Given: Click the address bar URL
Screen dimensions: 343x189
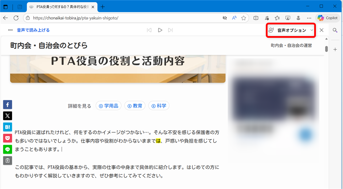Looking at the screenshot, I should [76, 18].
